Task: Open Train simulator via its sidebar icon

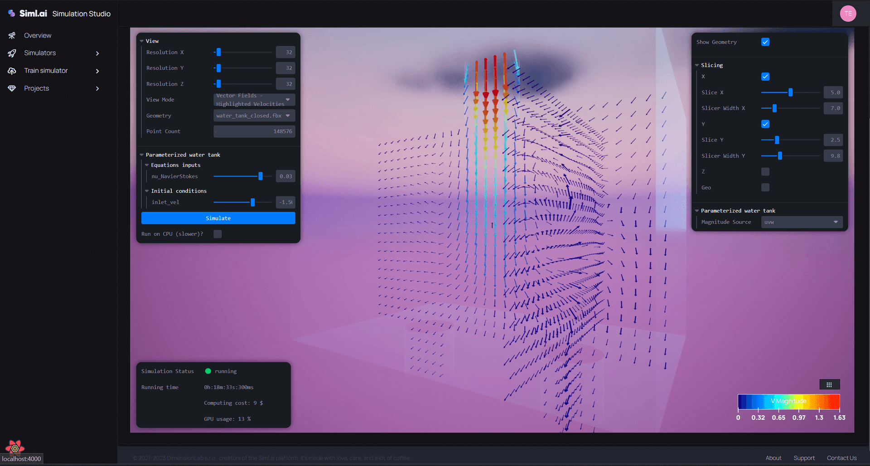Action: (12, 70)
